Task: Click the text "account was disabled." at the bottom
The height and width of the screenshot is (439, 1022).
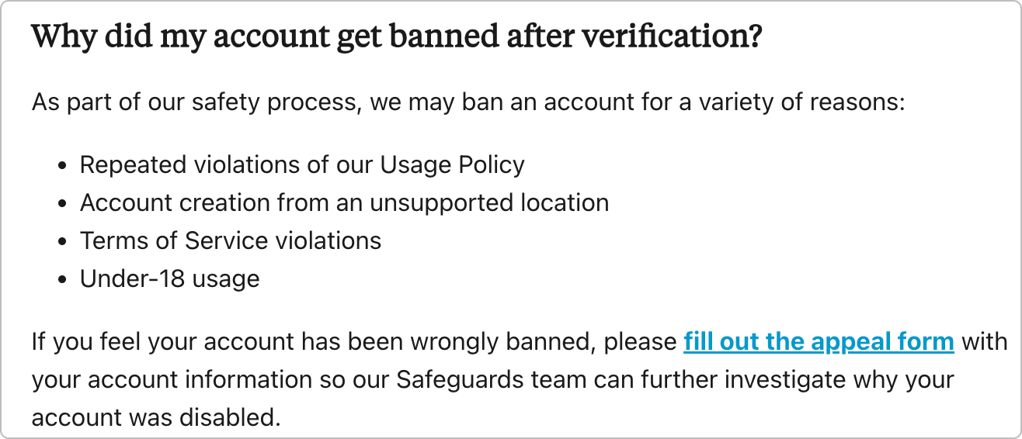Action: tap(155, 418)
